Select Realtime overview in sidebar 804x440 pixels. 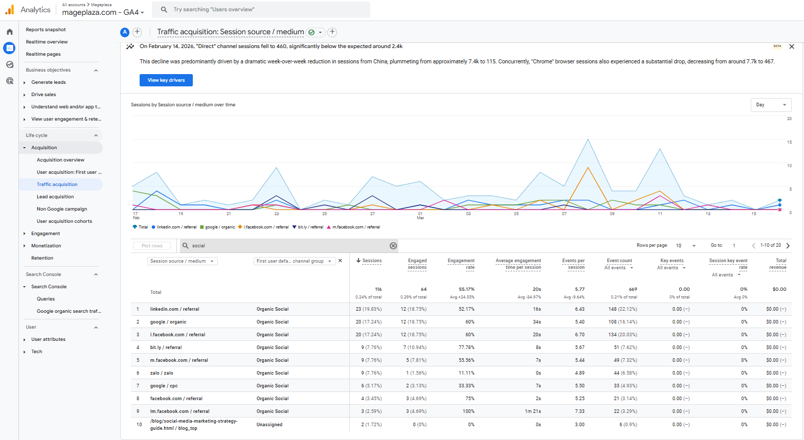pos(47,42)
